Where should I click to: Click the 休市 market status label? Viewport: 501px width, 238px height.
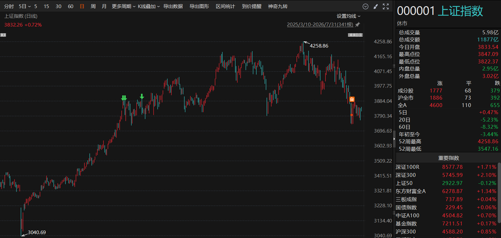click(402, 23)
